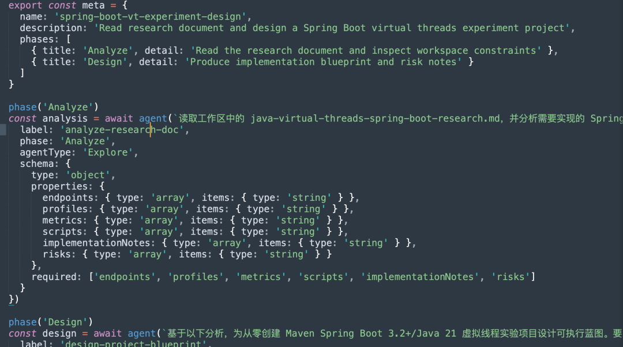Click the 'phases' key in meta
The width and height of the screenshot is (623, 347).
pos(36,39)
